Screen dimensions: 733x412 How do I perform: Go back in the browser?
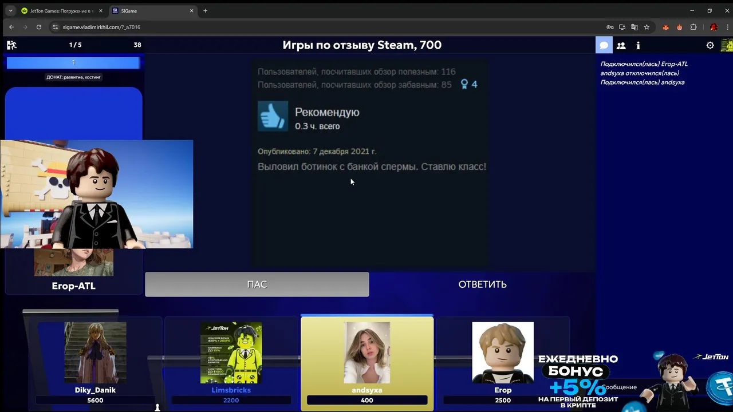pyautogui.click(x=11, y=27)
